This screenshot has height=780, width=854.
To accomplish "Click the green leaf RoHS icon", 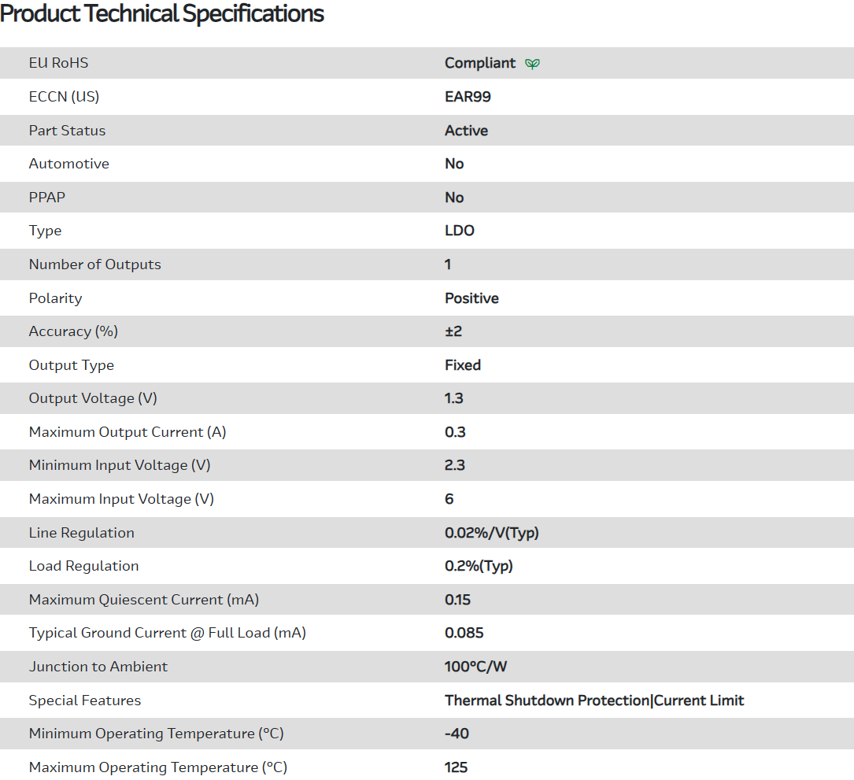I will pyautogui.click(x=533, y=64).
